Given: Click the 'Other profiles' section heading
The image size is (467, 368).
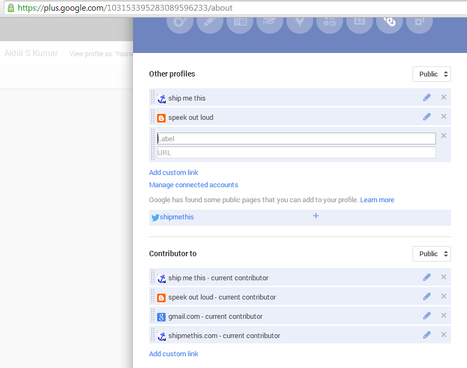Looking at the screenshot, I should click(x=172, y=74).
